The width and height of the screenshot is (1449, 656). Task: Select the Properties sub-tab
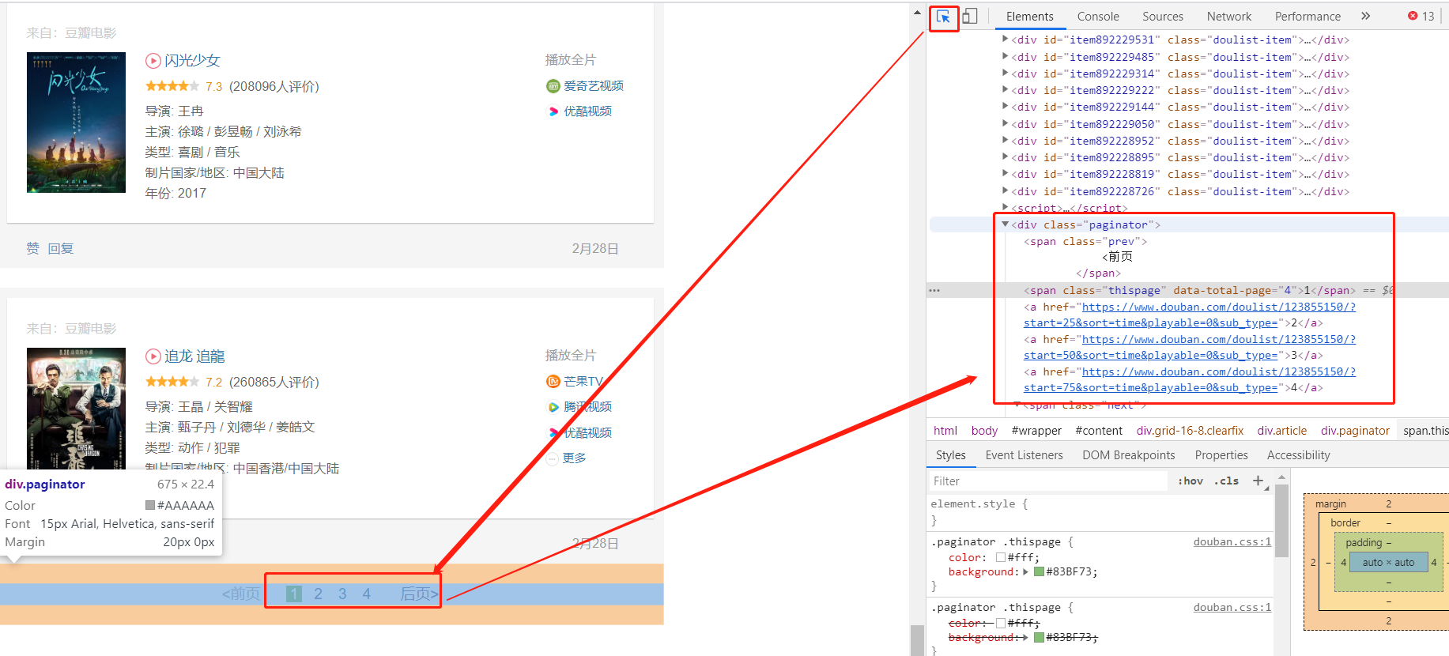pyautogui.click(x=1221, y=455)
